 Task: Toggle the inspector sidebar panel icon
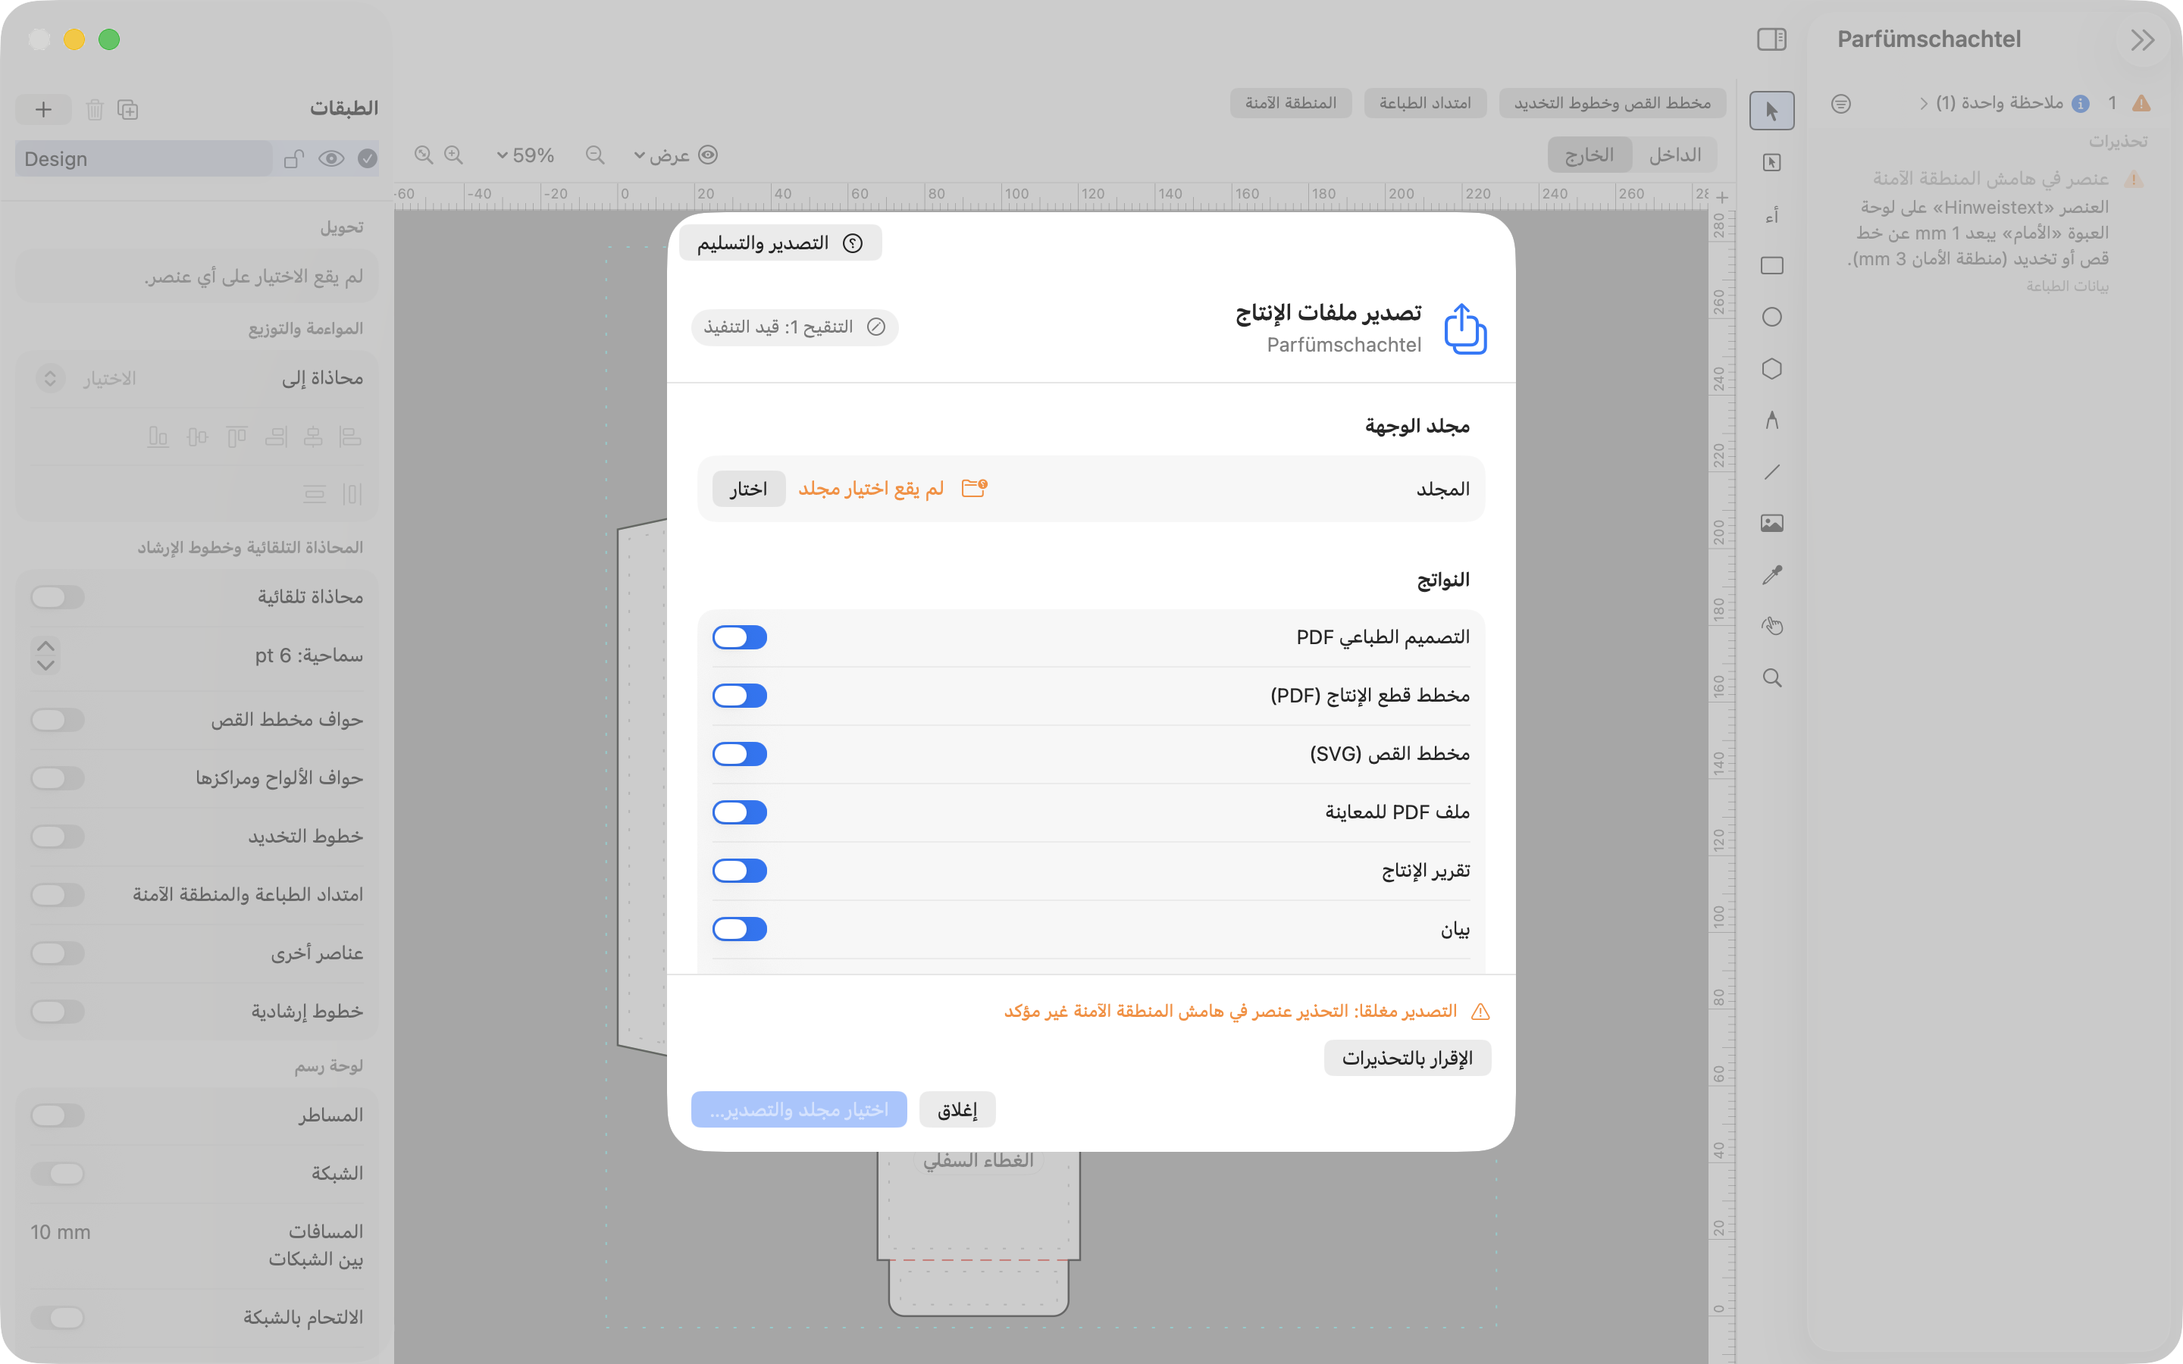(1771, 39)
